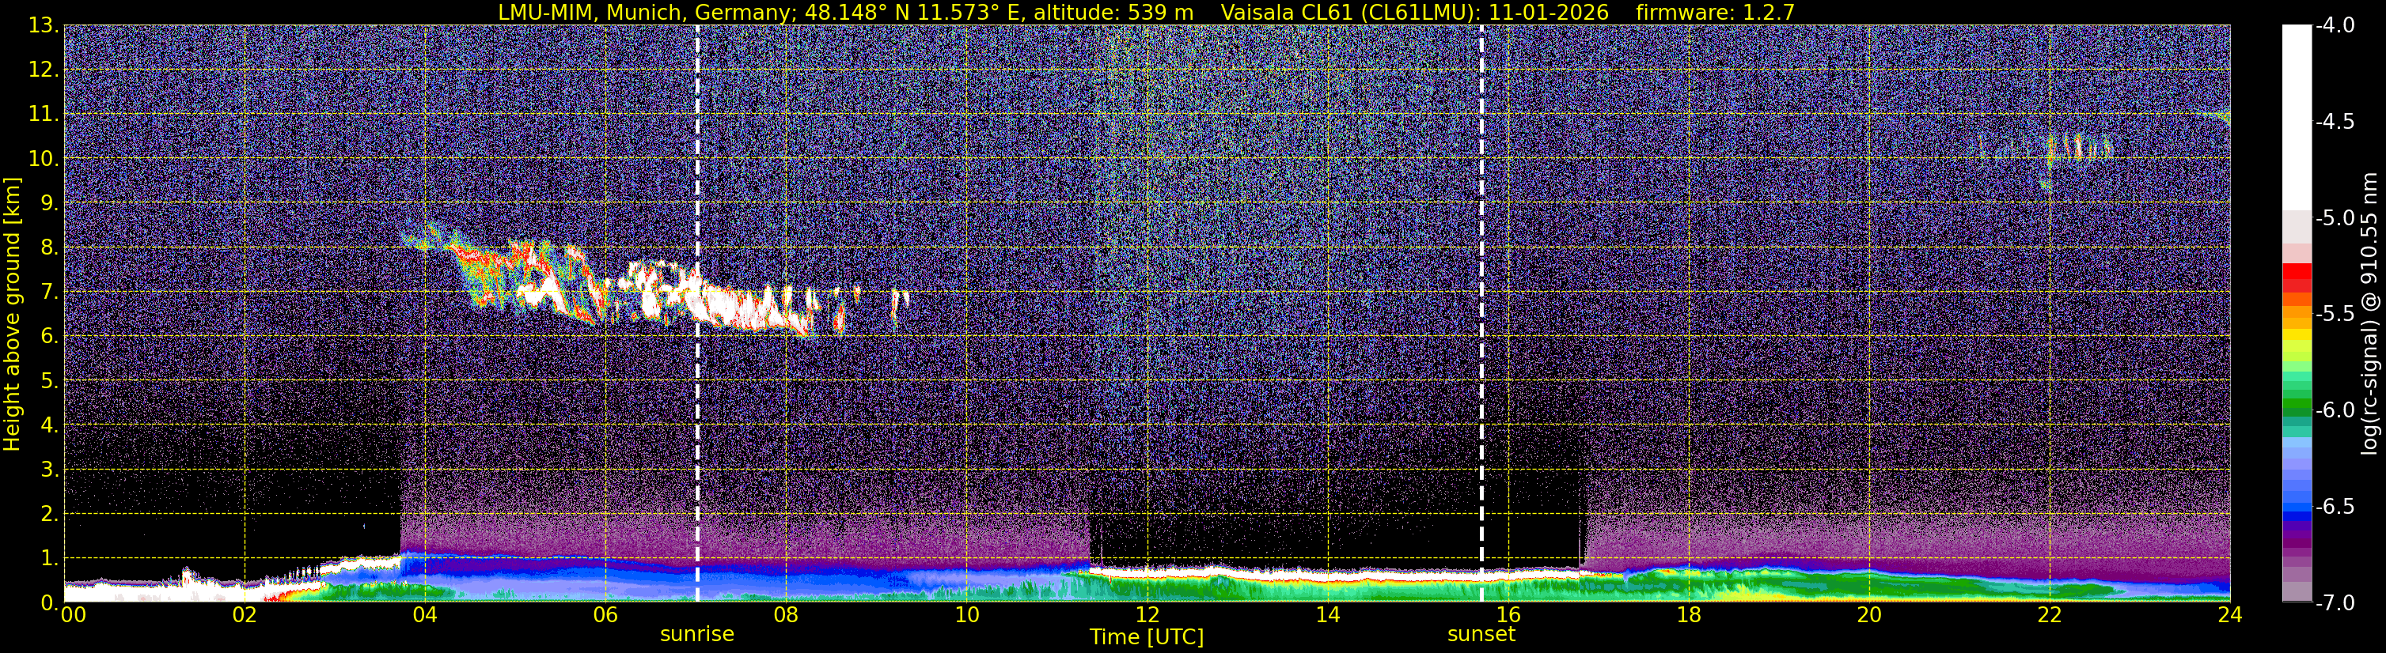Image resolution: width=2386 pixels, height=653 pixels.
Task: Select the 5. height axis tick label
Action: point(50,380)
